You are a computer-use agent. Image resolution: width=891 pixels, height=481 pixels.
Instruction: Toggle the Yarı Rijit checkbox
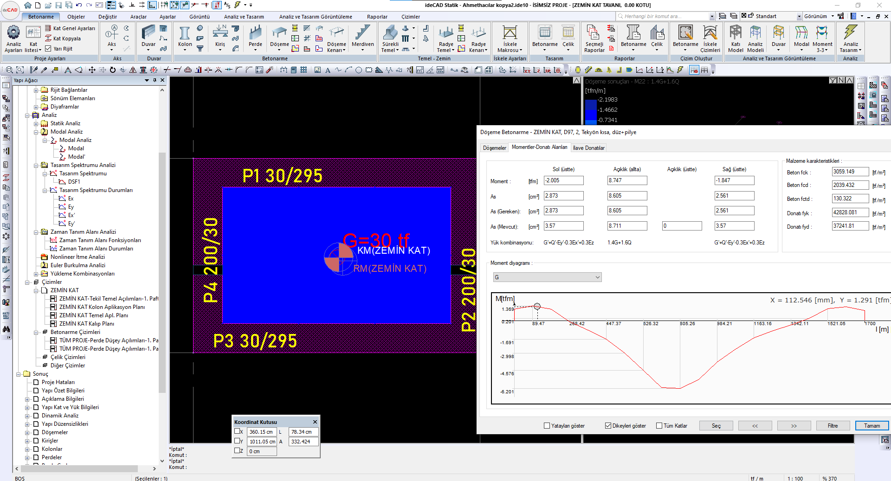48,49
